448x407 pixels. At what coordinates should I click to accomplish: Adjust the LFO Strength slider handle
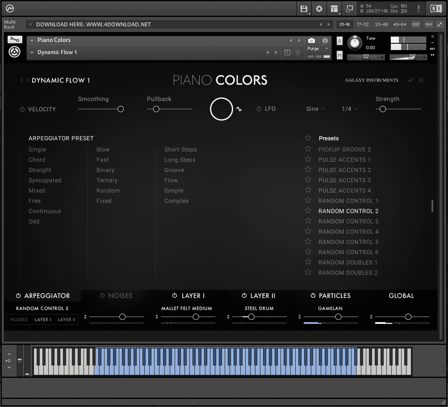[x=383, y=109]
